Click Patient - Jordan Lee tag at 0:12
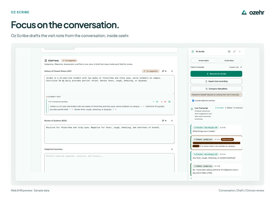The width and height of the screenshot is (275, 206). point(203,139)
